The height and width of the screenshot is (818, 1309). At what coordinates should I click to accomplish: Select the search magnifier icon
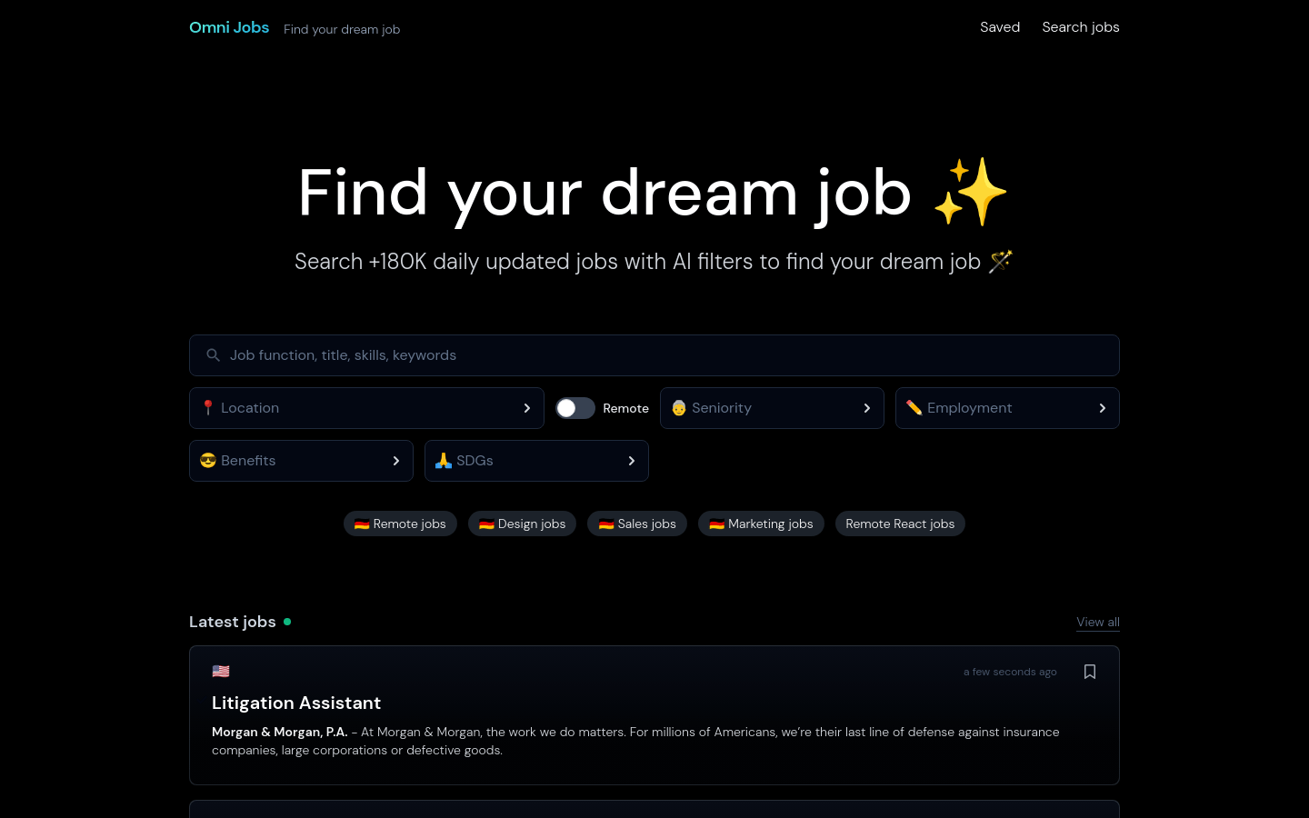point(213,354)
